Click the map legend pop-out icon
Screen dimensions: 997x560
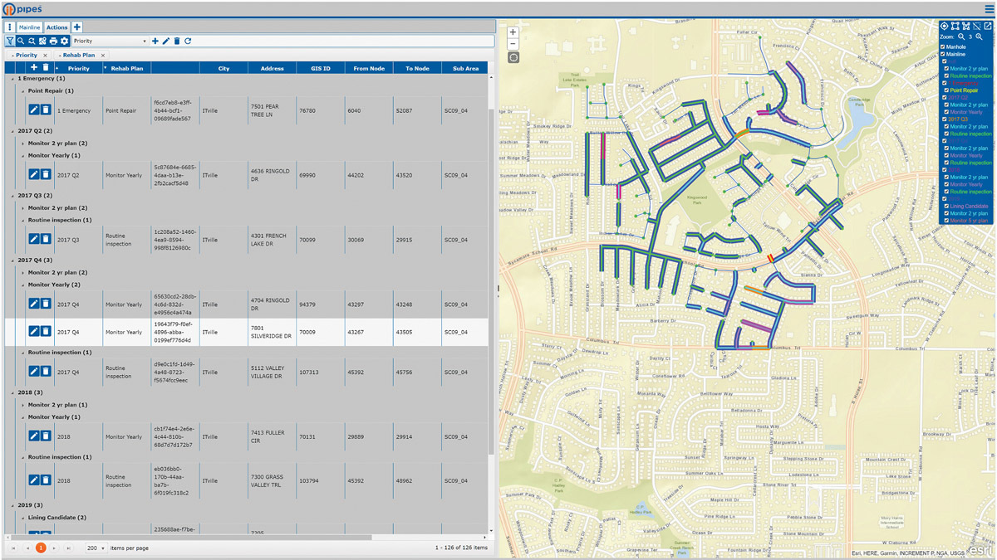(x=988, y=27)
